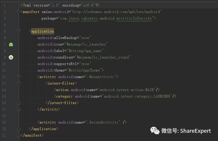Click line number 19 in the gutter
The image size is (218, 141).
point(4,122)
